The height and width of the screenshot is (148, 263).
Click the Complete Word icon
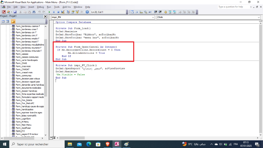150,12
